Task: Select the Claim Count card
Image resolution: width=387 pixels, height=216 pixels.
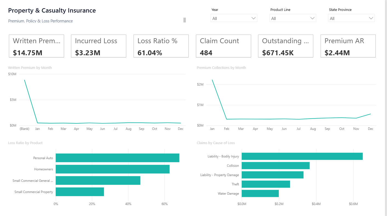Action: point(223,46)
